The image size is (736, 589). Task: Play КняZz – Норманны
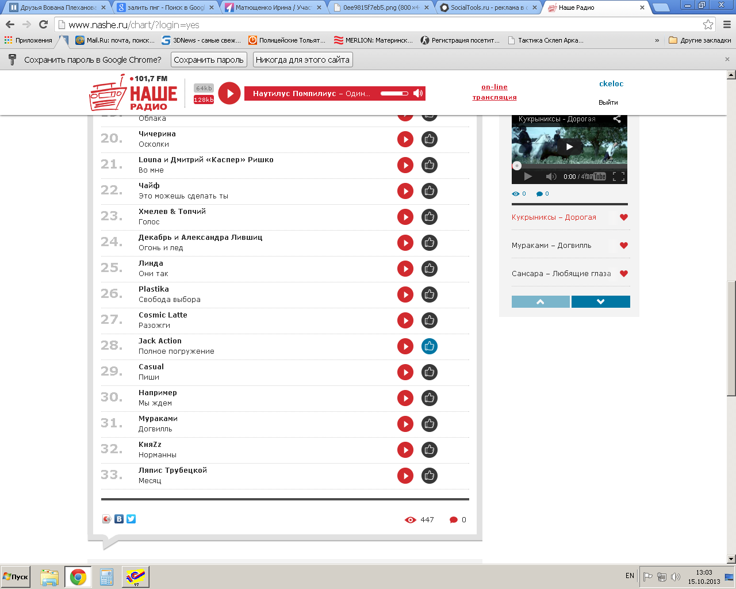pos(405,450)
